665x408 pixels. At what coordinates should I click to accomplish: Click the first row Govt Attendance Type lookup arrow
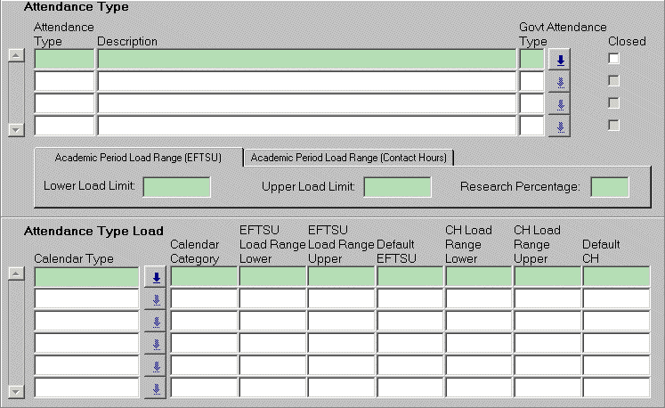tap(560, 60)
